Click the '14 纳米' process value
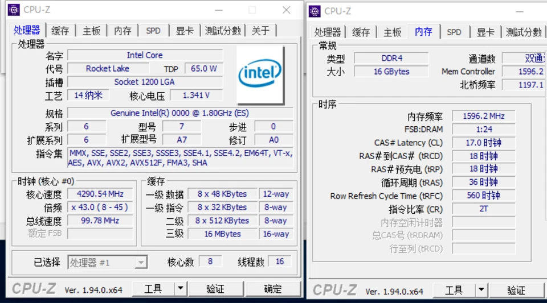The height and width of the screenshot is (303, 547). tap(88, 96)
